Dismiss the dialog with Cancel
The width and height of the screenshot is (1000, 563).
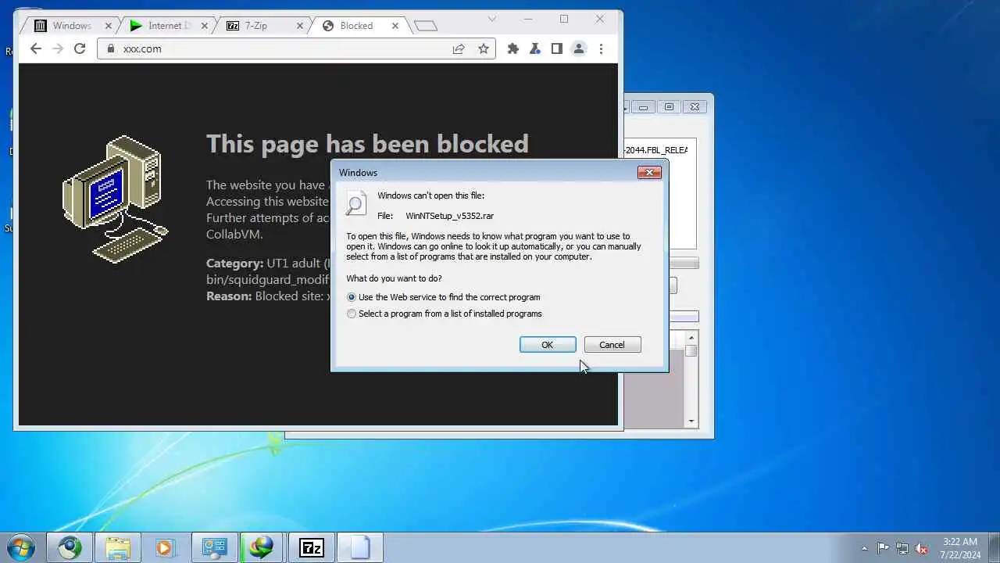[612, 345]
